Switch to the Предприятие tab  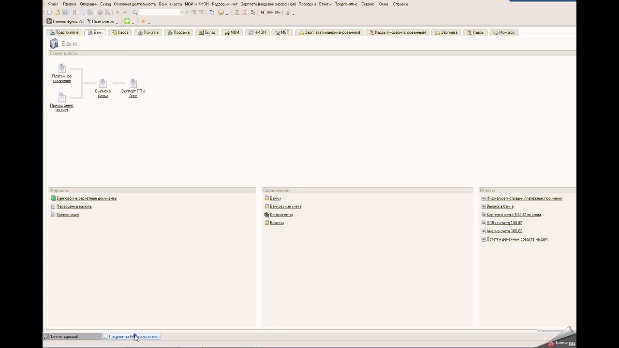coord(64,32)
